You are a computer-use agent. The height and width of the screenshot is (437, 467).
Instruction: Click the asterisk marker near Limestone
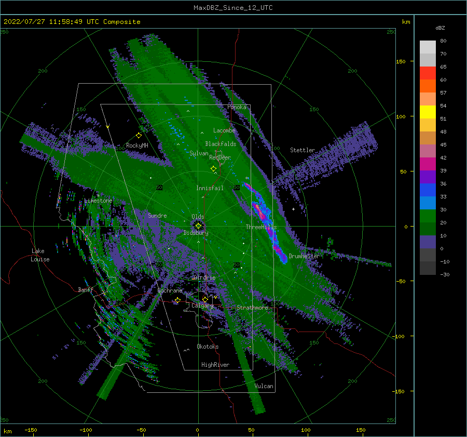(98, 196)
